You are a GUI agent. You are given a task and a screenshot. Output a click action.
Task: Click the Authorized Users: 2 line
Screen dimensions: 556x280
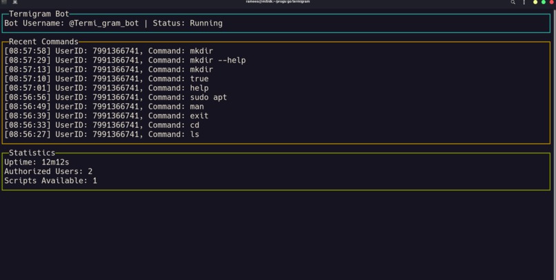click(48, 171)
